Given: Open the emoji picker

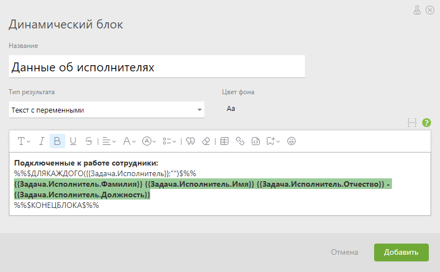Looking at the screenshot, I should (291, 141).
